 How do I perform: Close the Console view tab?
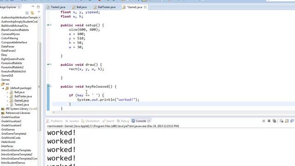point(149,121)
